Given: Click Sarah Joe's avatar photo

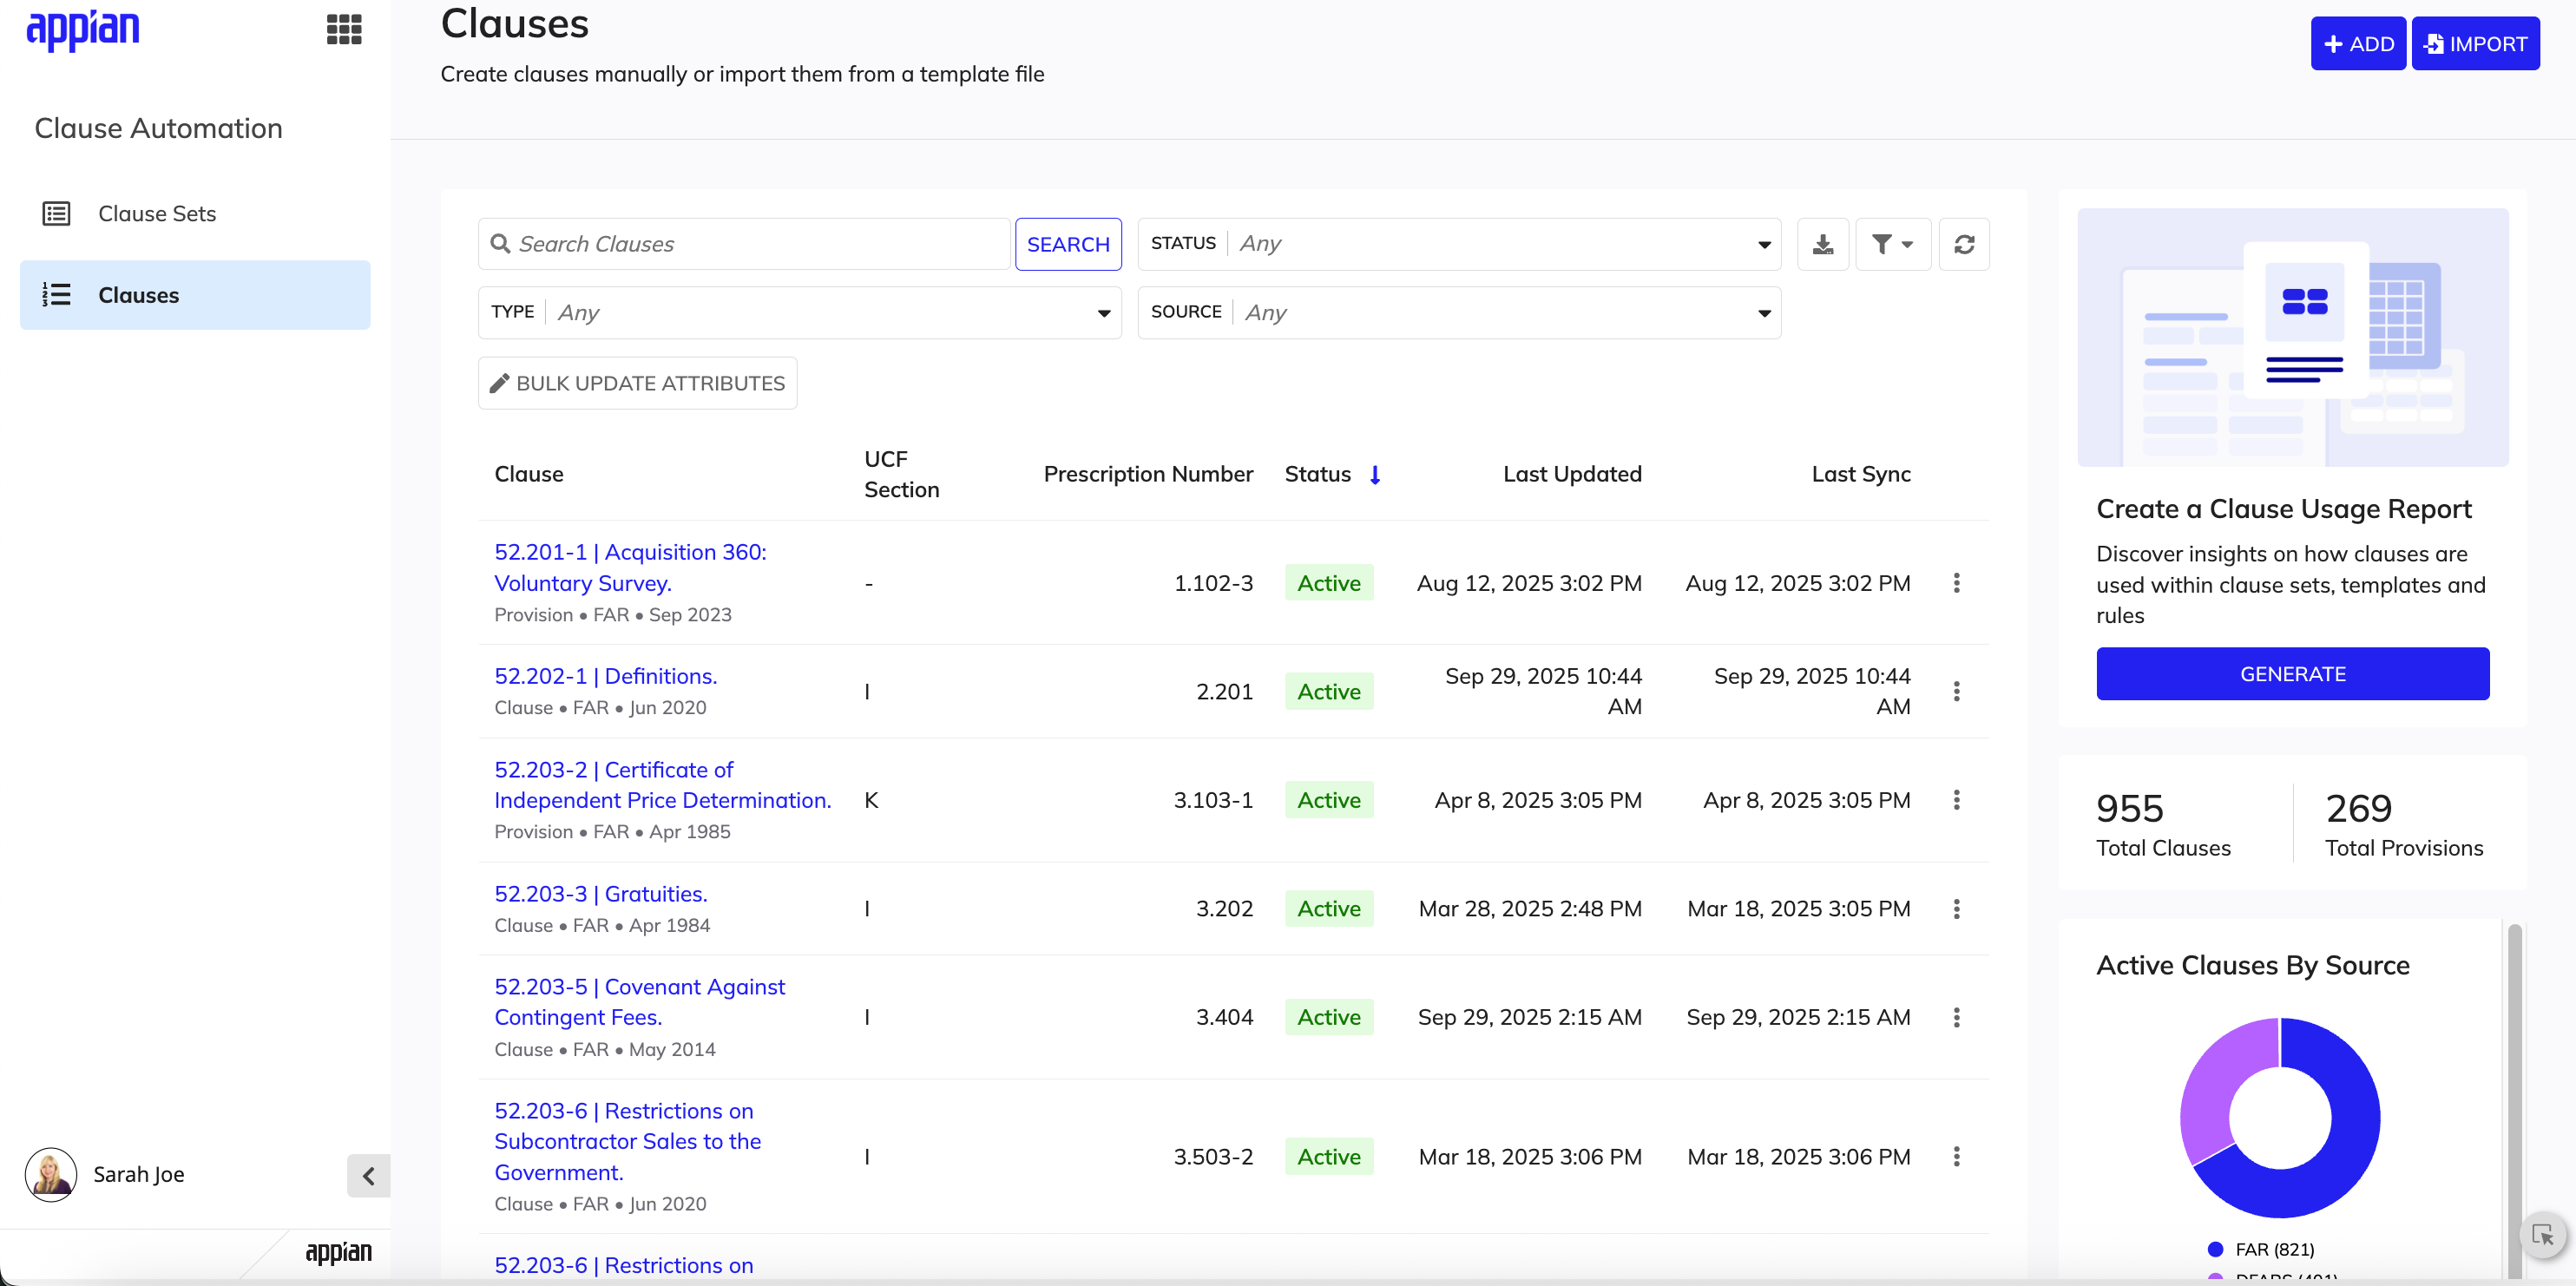Looking at the screenshot, I should point(51,1174).
